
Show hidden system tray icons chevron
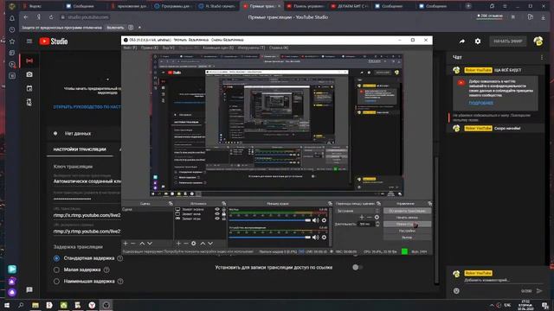(492, 305)
